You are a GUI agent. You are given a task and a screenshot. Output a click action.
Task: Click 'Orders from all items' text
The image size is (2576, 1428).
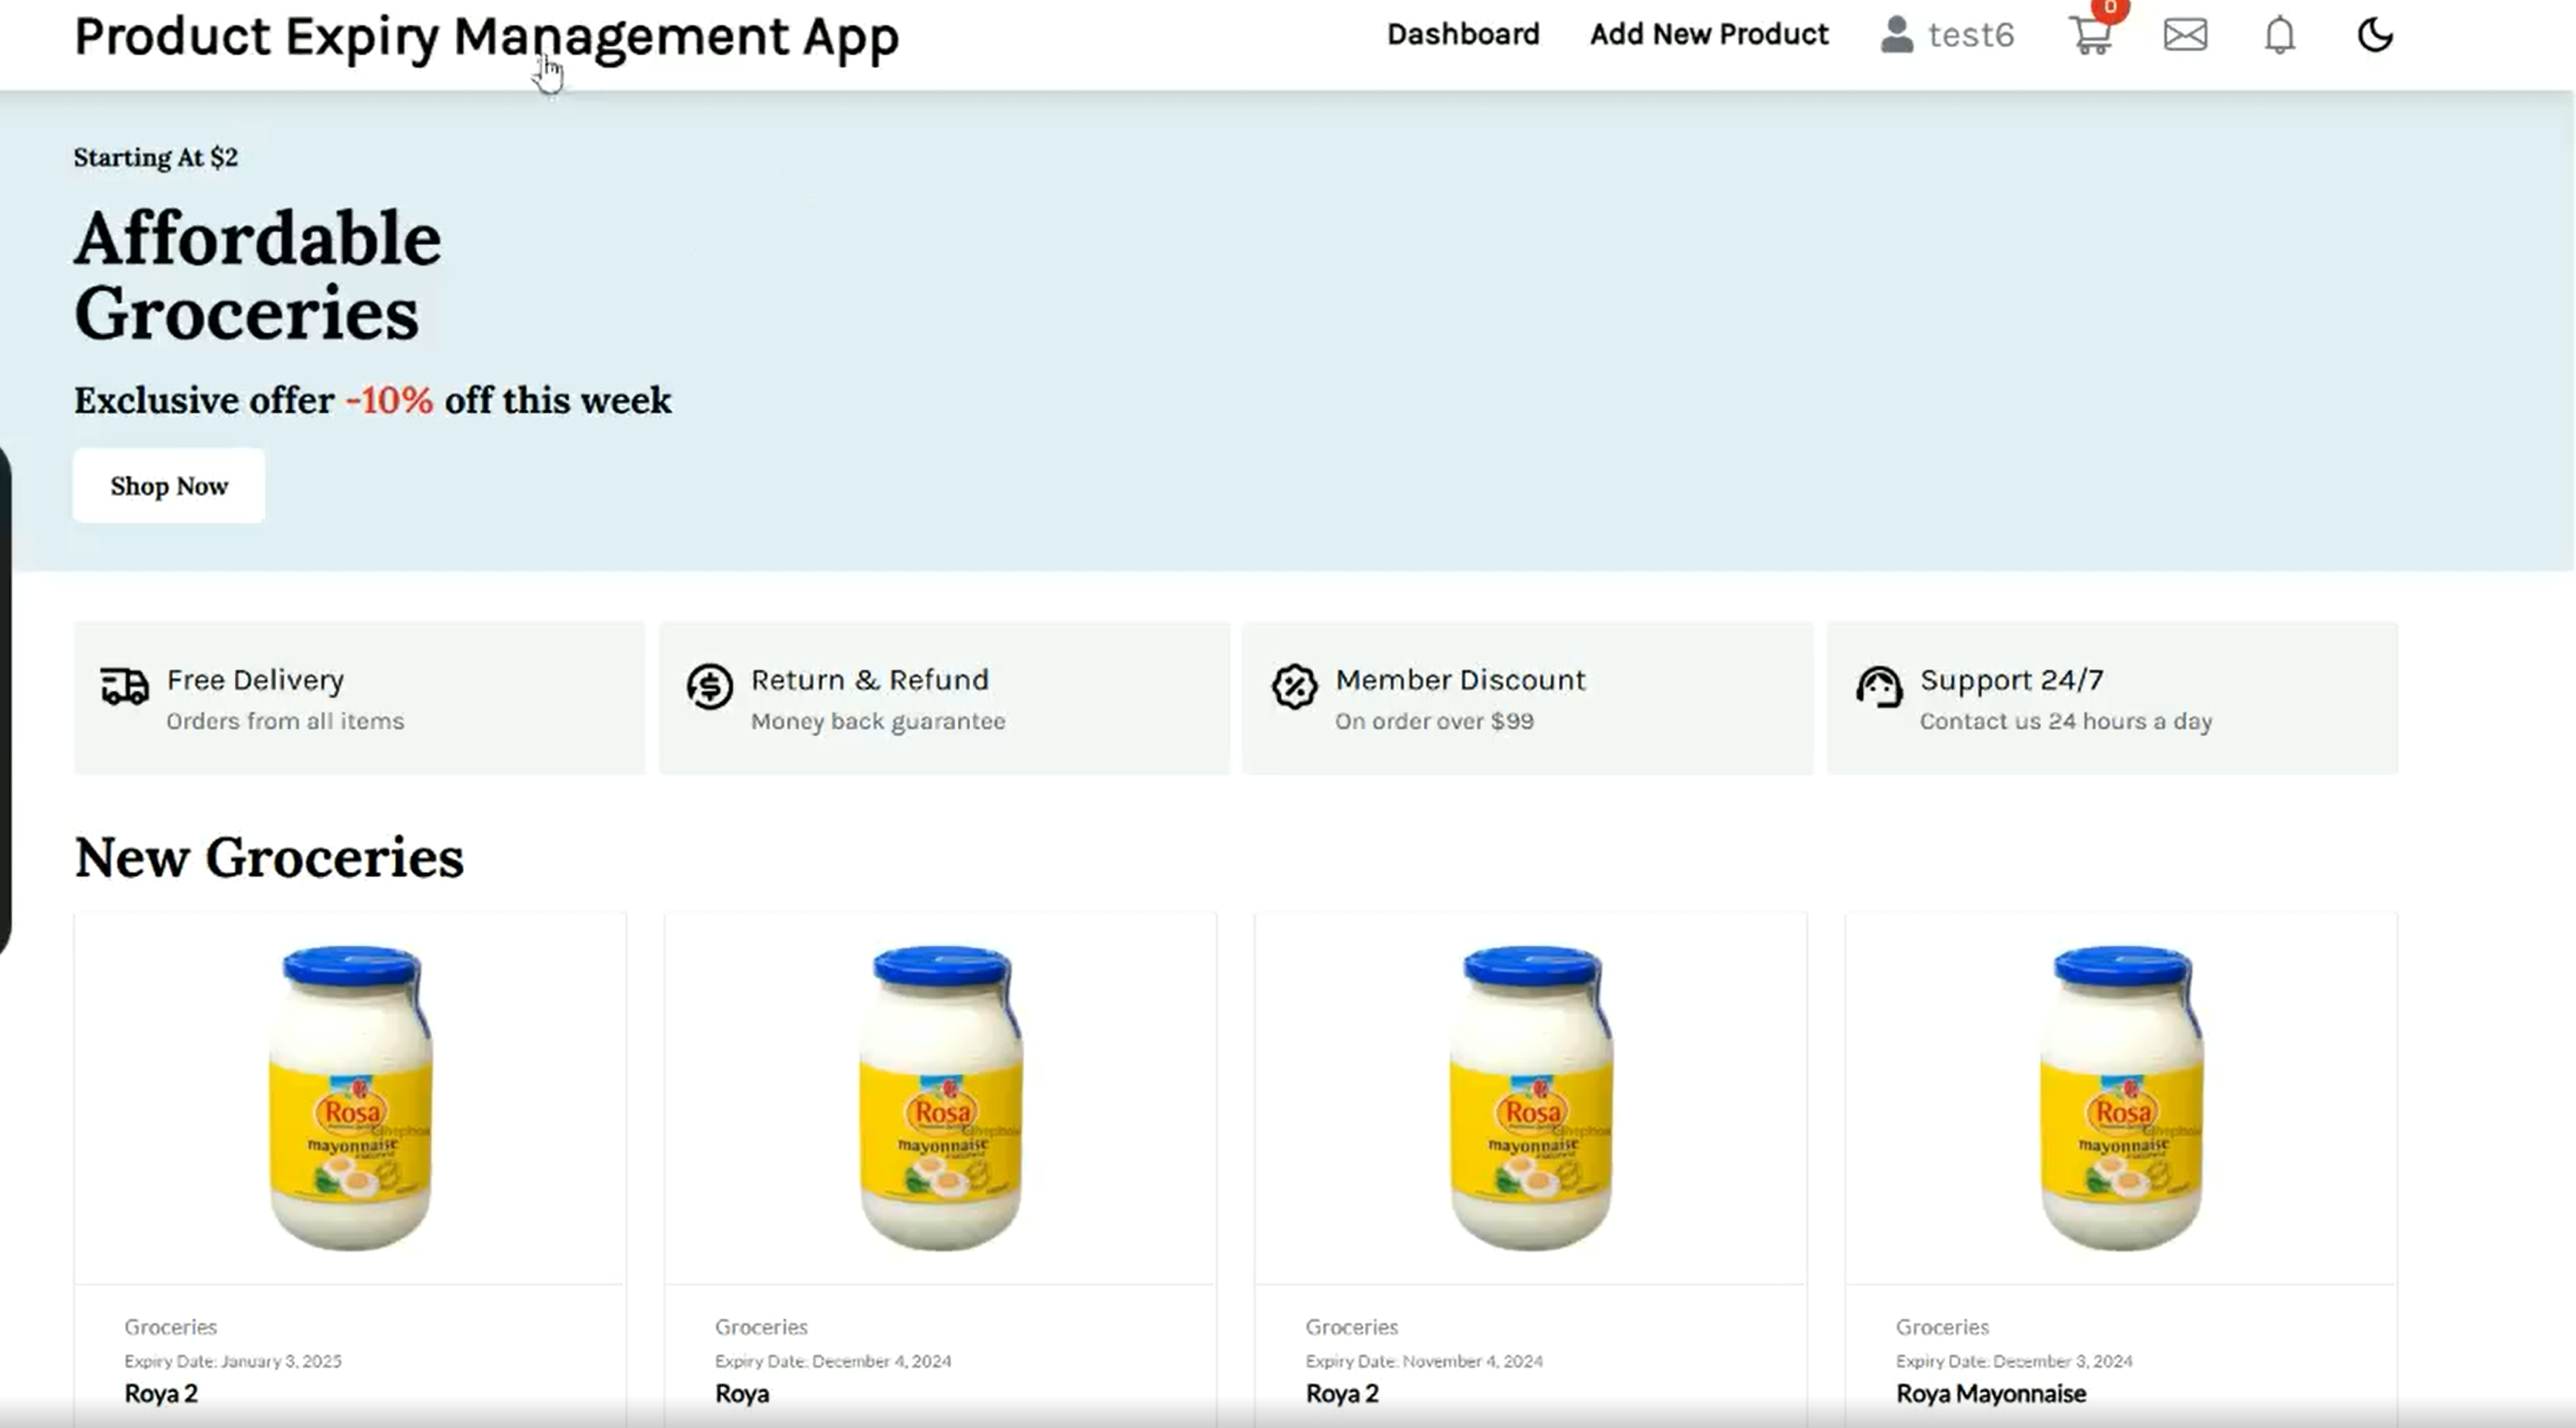pos(285,721)
